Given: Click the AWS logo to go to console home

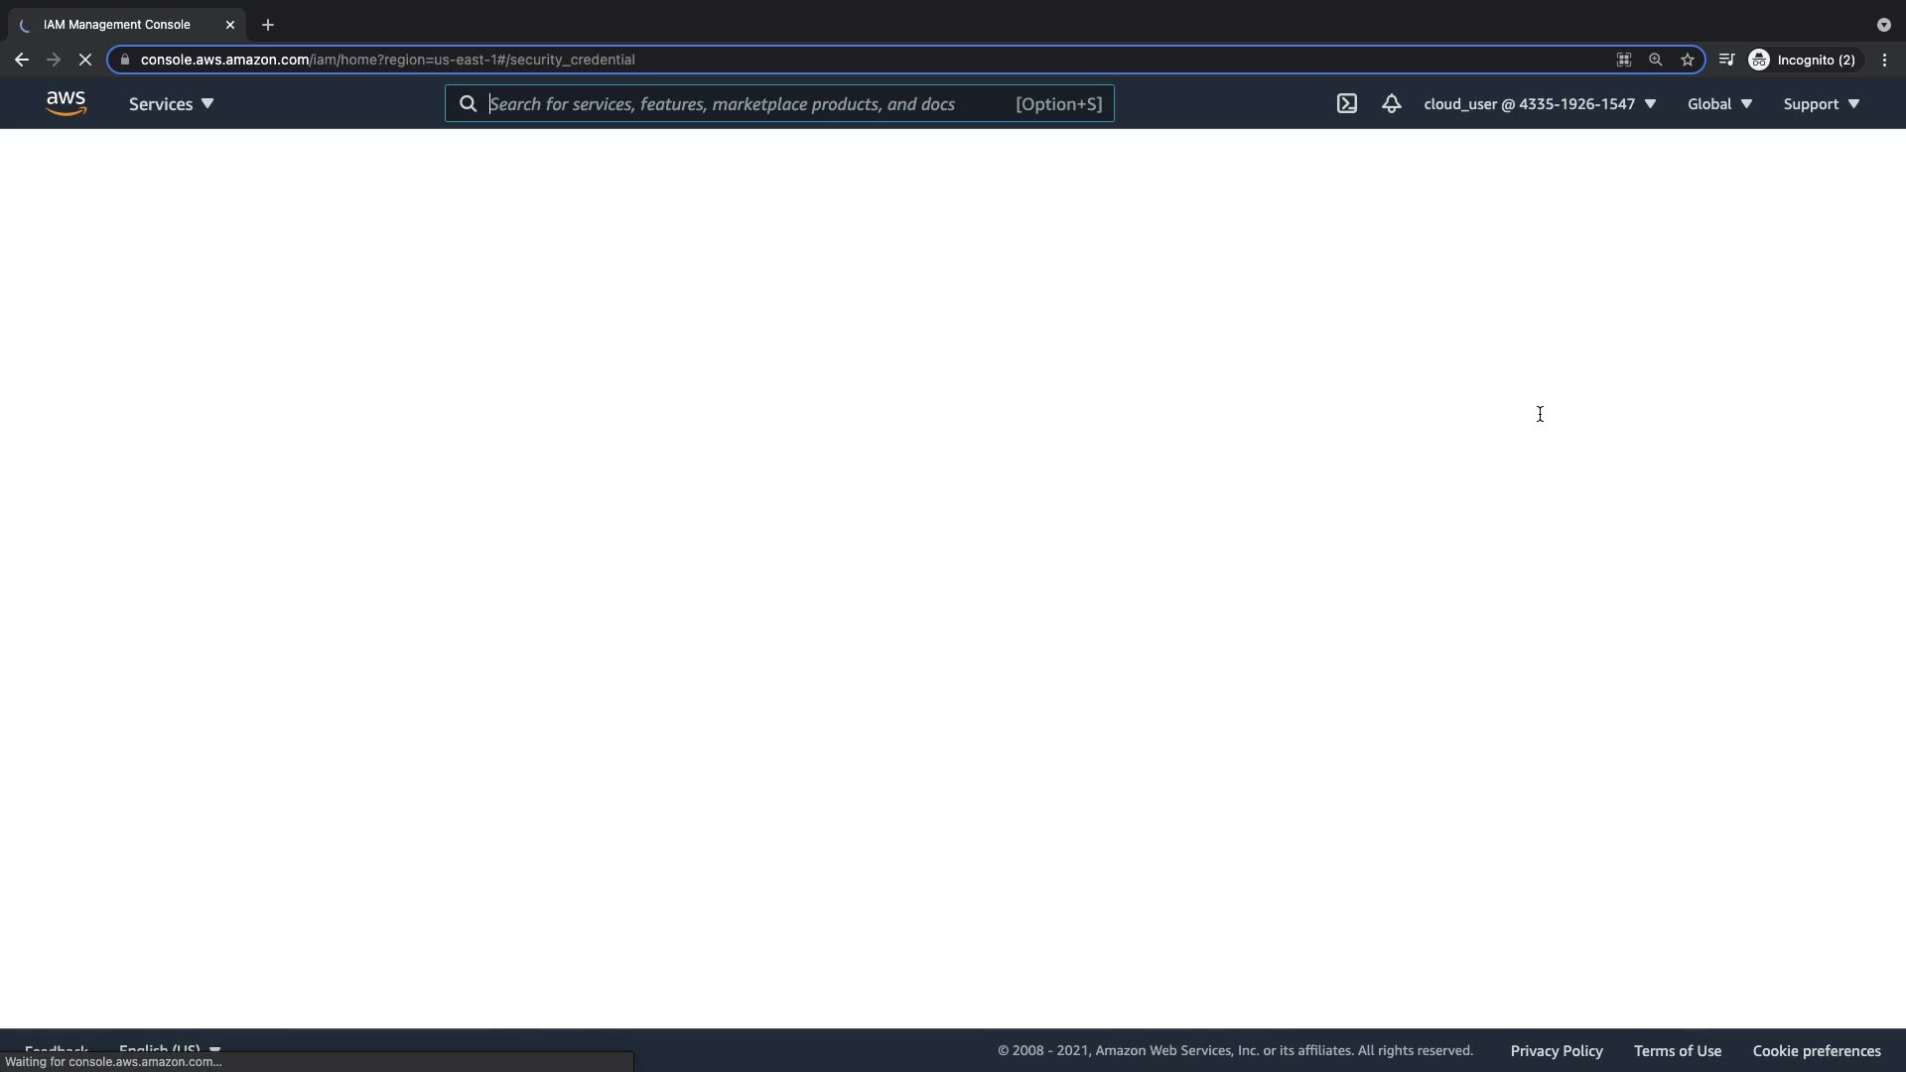Looking at the screenshot, I should tap(66, 103).
